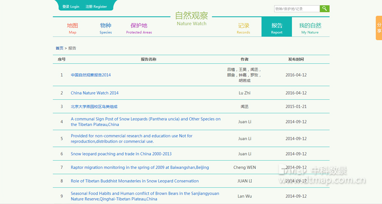The image size is (382, 204).
Task: Open China Nature Watch 2014 report
Action: 95,93
